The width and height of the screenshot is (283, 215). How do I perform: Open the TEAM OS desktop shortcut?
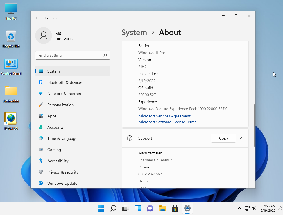11,121
